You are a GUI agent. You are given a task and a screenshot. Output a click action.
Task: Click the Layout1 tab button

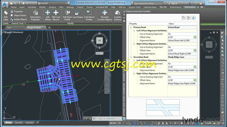pyautogui.click(x=19, y=122)
